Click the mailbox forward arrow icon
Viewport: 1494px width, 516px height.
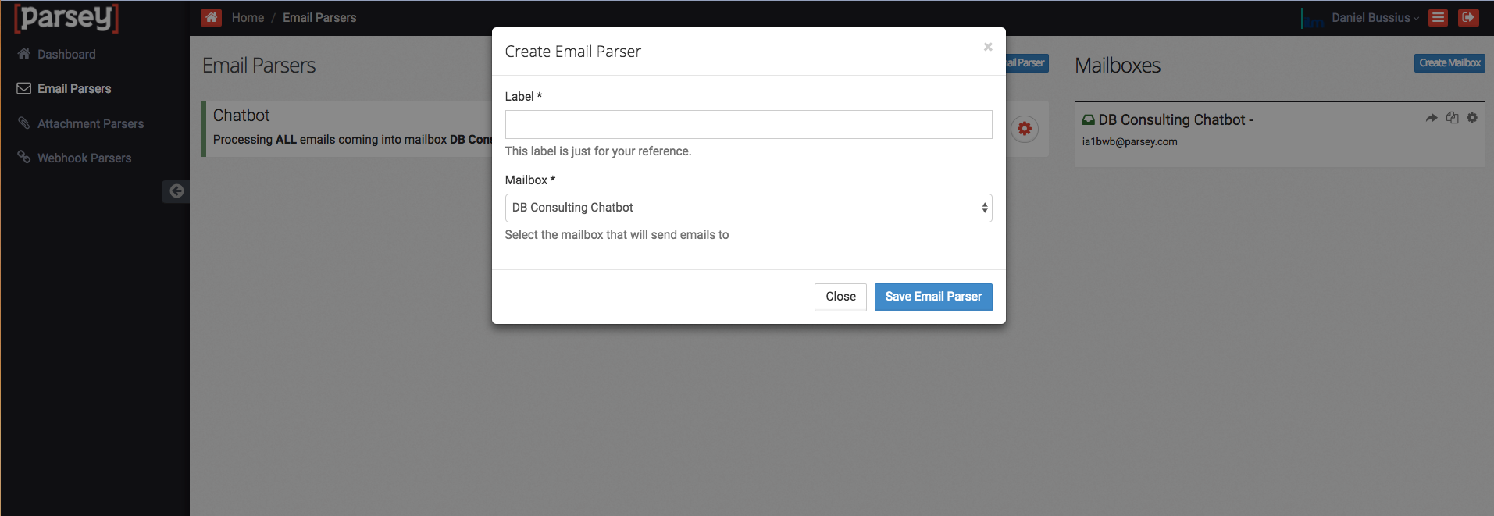[x=1432, y=118]
